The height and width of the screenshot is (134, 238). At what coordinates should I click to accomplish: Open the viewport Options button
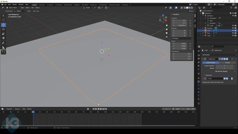[x=192, y=11]
